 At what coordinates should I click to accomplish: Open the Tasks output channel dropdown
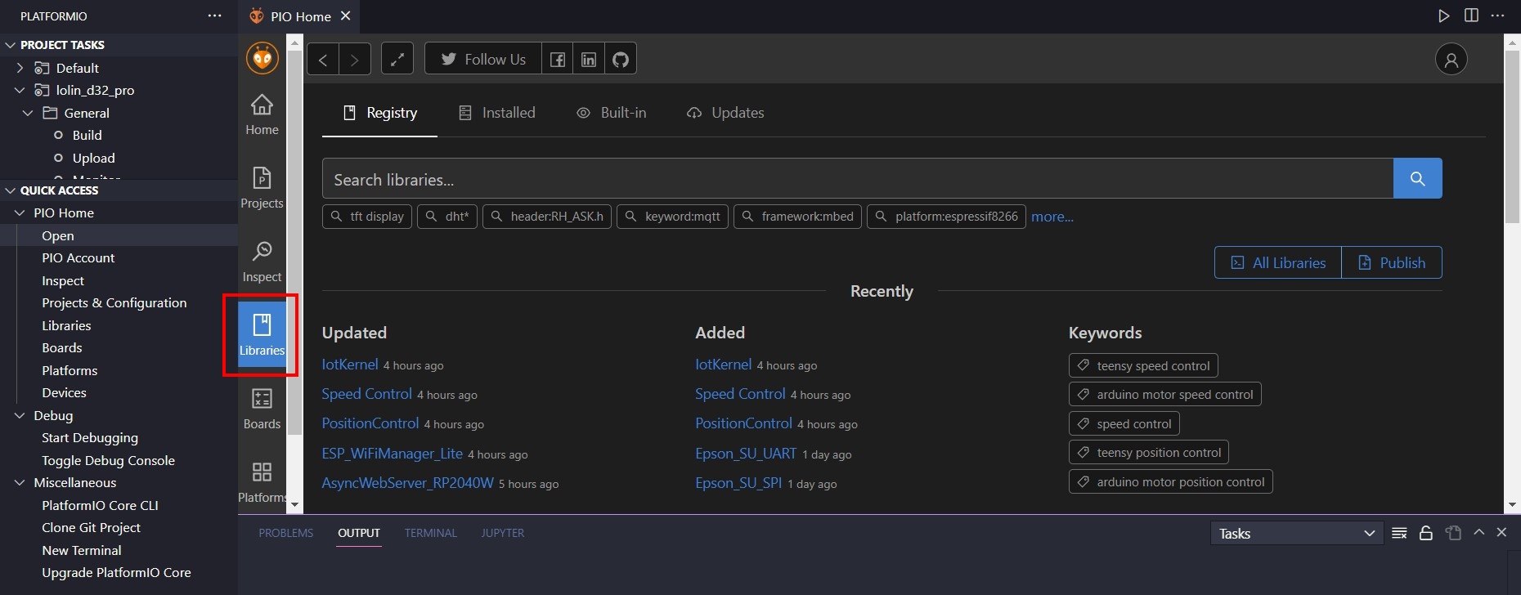click(1295, 534)
